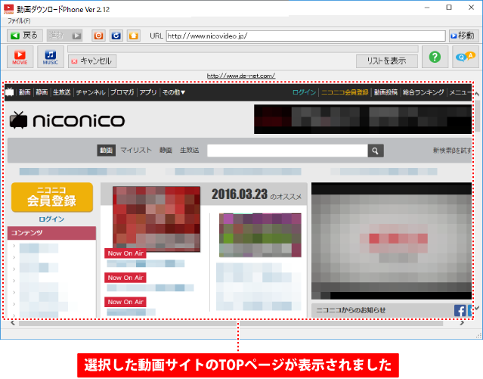Click 動画 in the black nav bar
This screenshot has width=483, height=379.
pyautogui.click(x=25, y=92)
